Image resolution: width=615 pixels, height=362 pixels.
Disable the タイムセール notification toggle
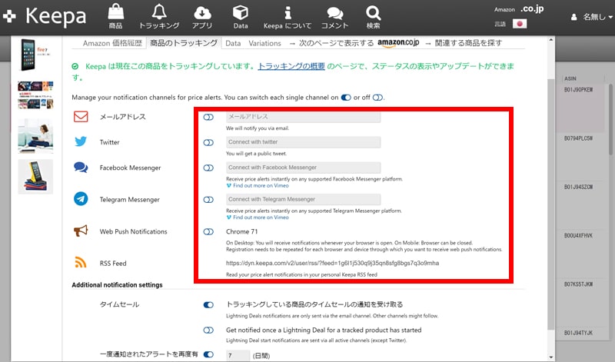(208, 304)
